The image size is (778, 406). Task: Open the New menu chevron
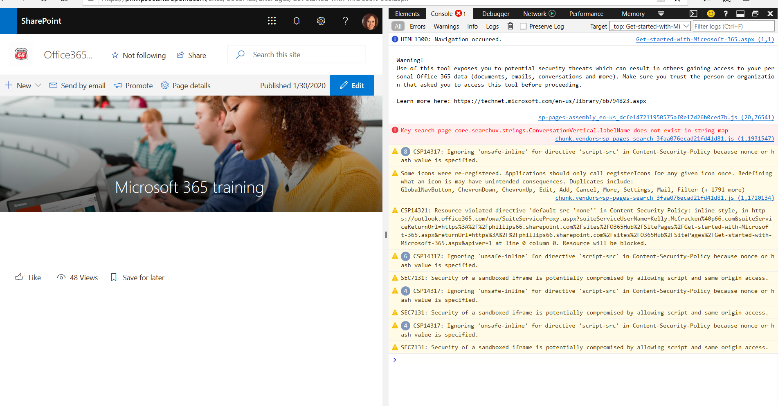coord(38,85)
